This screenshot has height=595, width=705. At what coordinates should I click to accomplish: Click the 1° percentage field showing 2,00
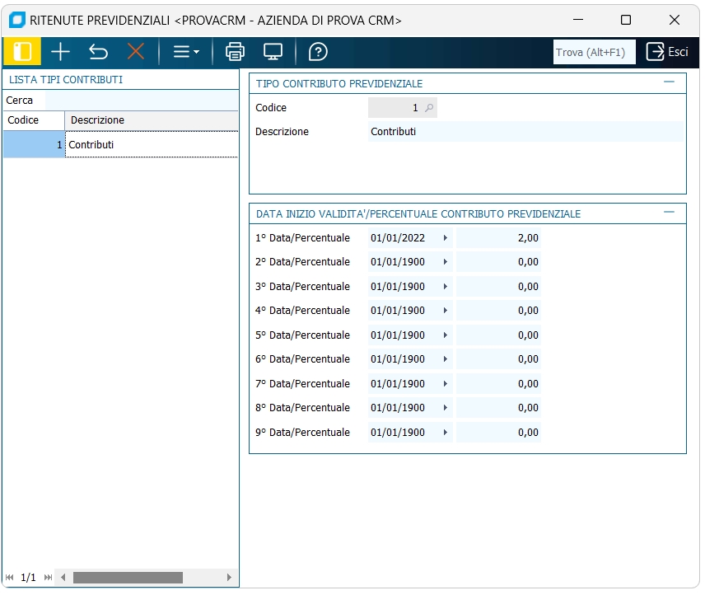499,238
